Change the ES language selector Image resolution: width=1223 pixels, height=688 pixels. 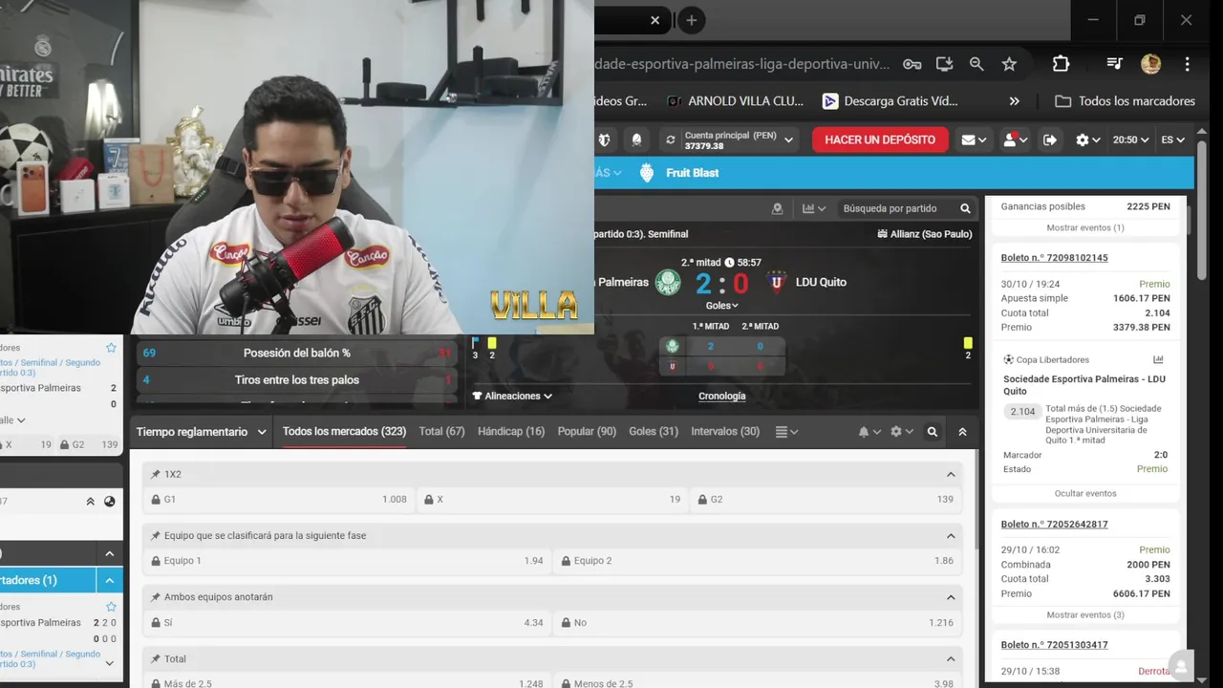[x=1172, y=140]
